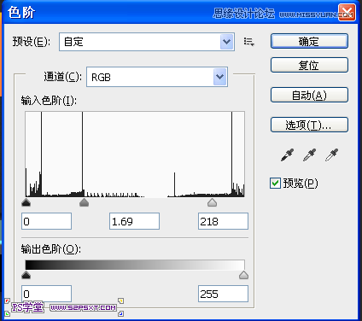
Task: Click the output field showing 255
Action: [x=223, y=294]
